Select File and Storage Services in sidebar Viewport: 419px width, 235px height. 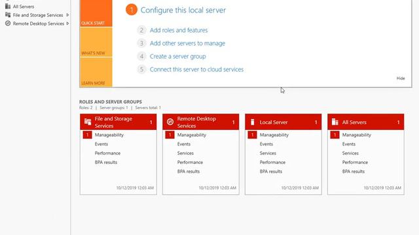click(x=38, y=15)
